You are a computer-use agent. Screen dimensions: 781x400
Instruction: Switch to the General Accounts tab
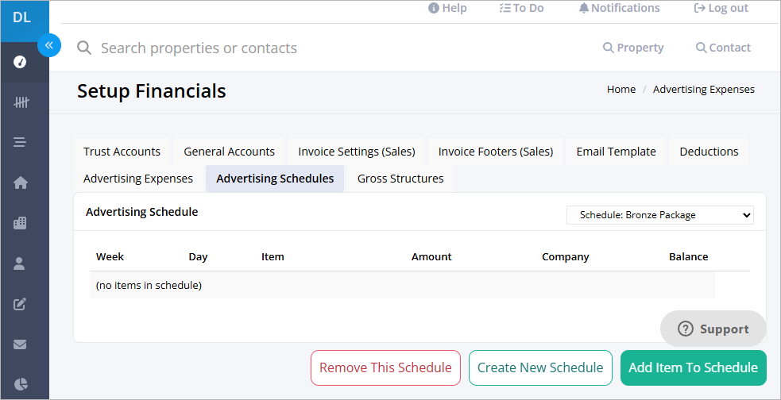pos(229,152)
